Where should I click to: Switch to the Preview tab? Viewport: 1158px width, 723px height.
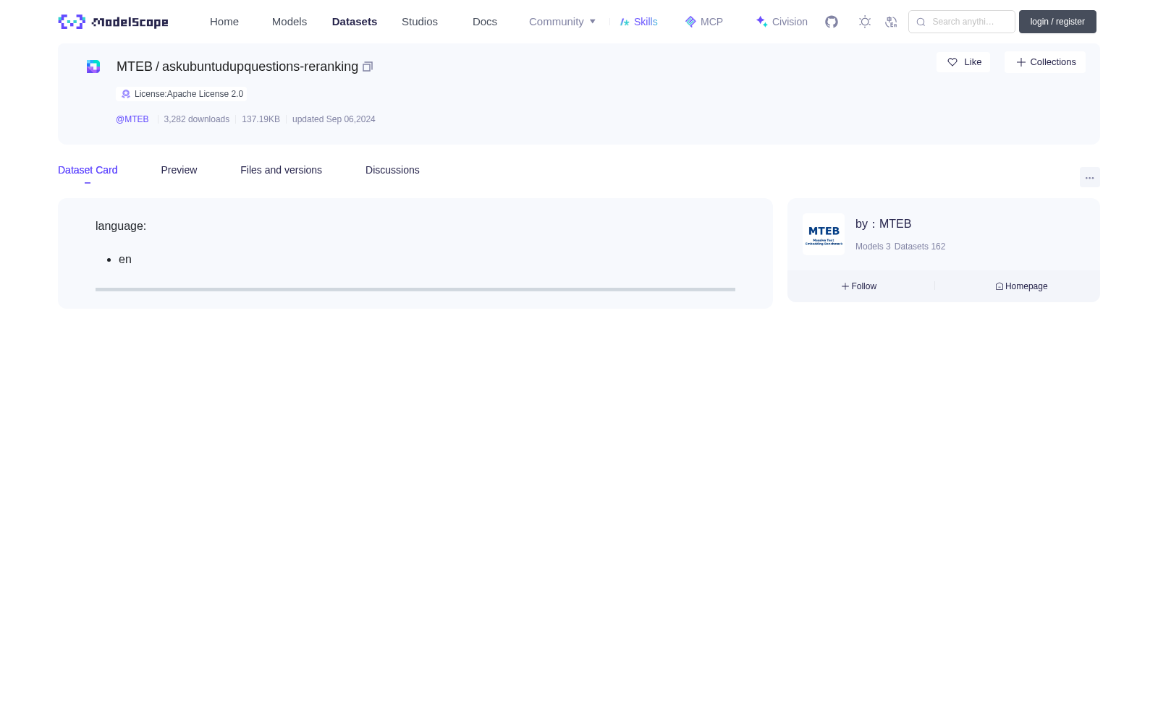(179, 170)
